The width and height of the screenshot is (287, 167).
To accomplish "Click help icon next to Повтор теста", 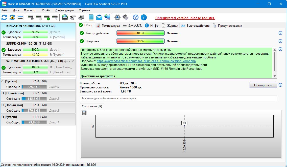I will pyautogui.click(x=280, y=85).
